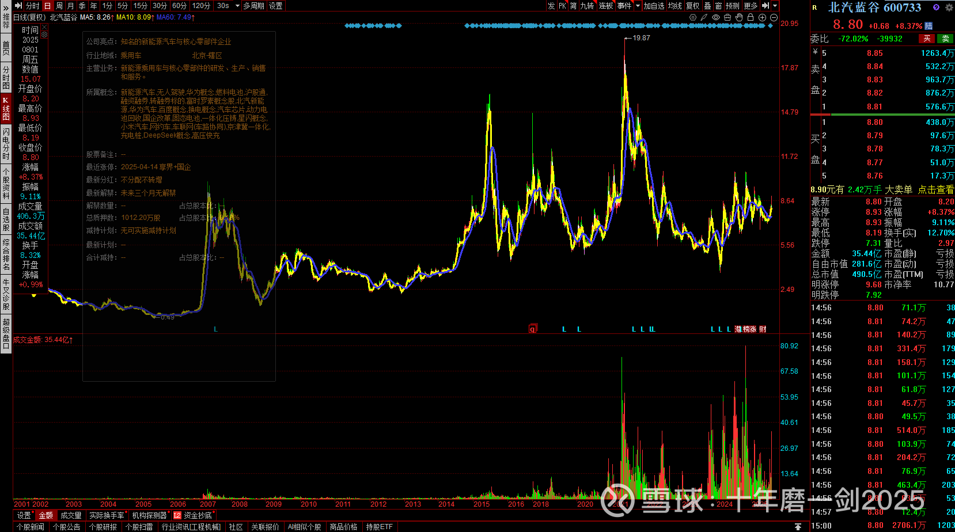Zoom out with the minus circle icon

tap(774, 17)
